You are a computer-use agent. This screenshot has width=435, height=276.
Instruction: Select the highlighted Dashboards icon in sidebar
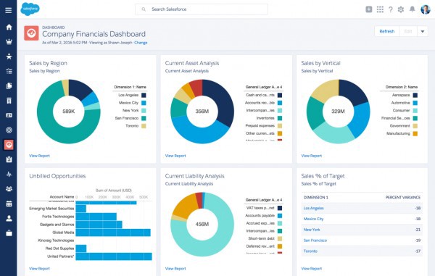point(9,145)
